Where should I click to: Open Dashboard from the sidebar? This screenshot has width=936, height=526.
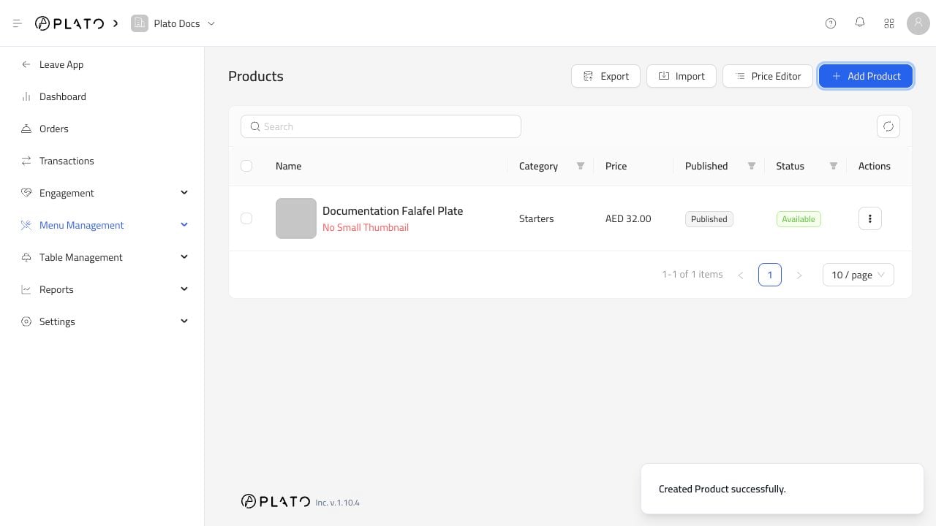click(x=63, y=96)
